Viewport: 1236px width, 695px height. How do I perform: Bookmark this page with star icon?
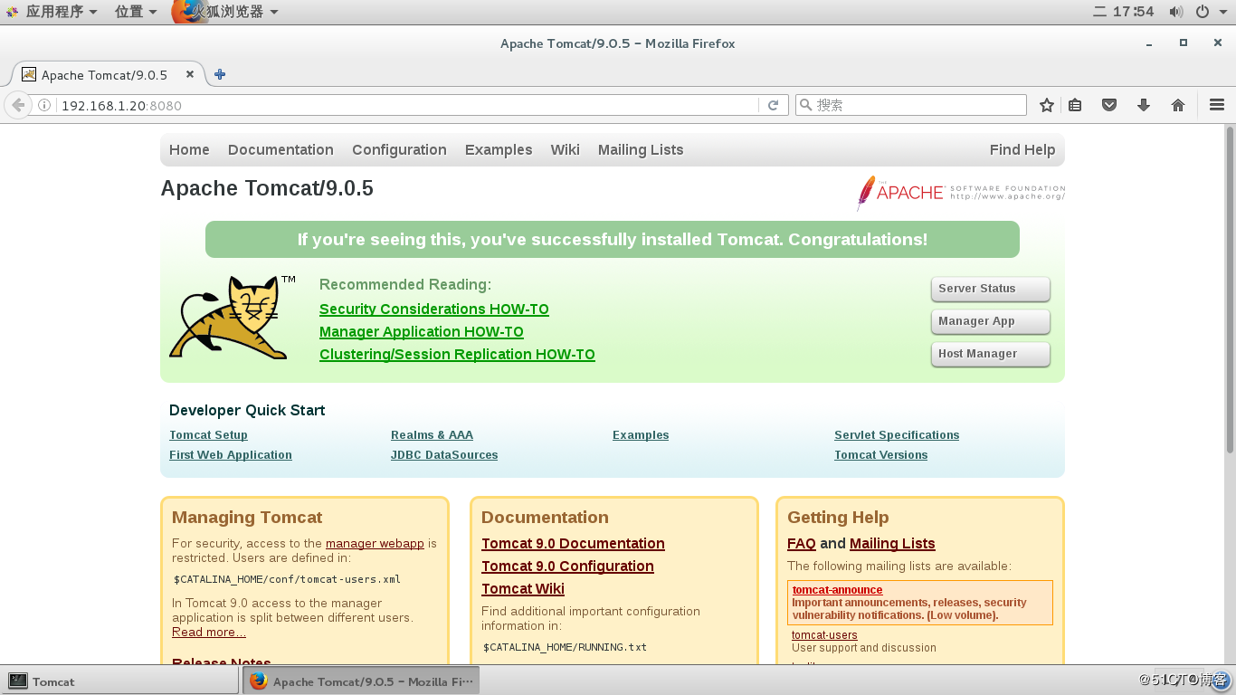tap(1047, 105)
